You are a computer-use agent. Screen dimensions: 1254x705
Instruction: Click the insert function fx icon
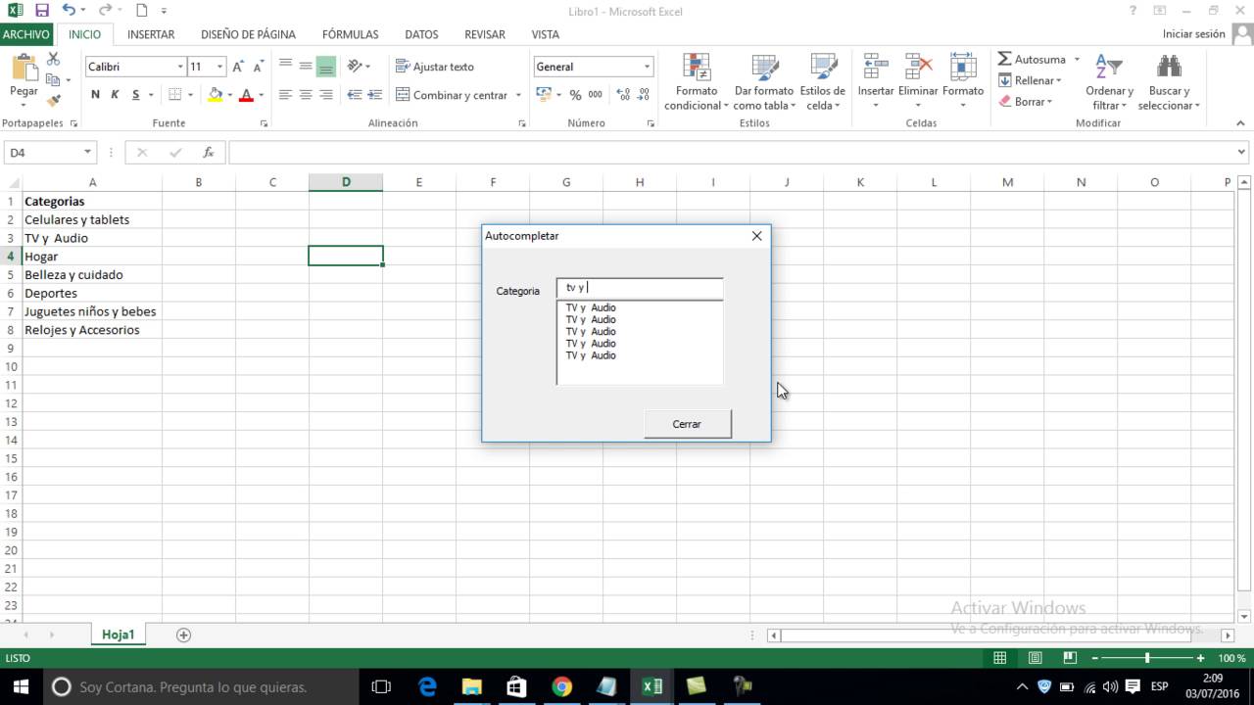coord(208,153)
